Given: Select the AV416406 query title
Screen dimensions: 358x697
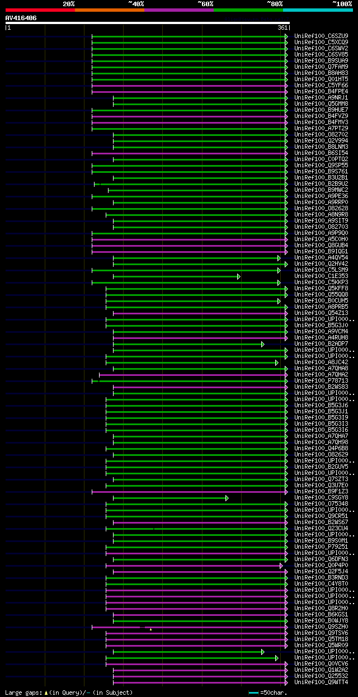Looking at the screenshot, I should [21, 18].
